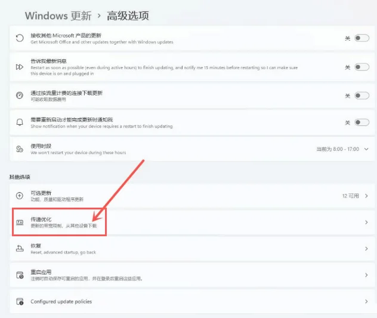Image resolution: width=377 pixels, height=318 pixels.
Task: Click chevron at right of 可选更新
Action: pyautogui.click(x=366, y=196)
